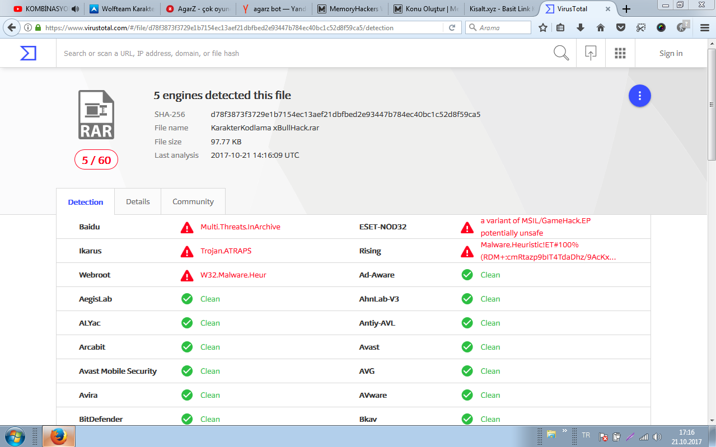Viewport: 716px width, 447px height.
Task: Switch to the AgarZ browser tab
Action: (198, 9)
